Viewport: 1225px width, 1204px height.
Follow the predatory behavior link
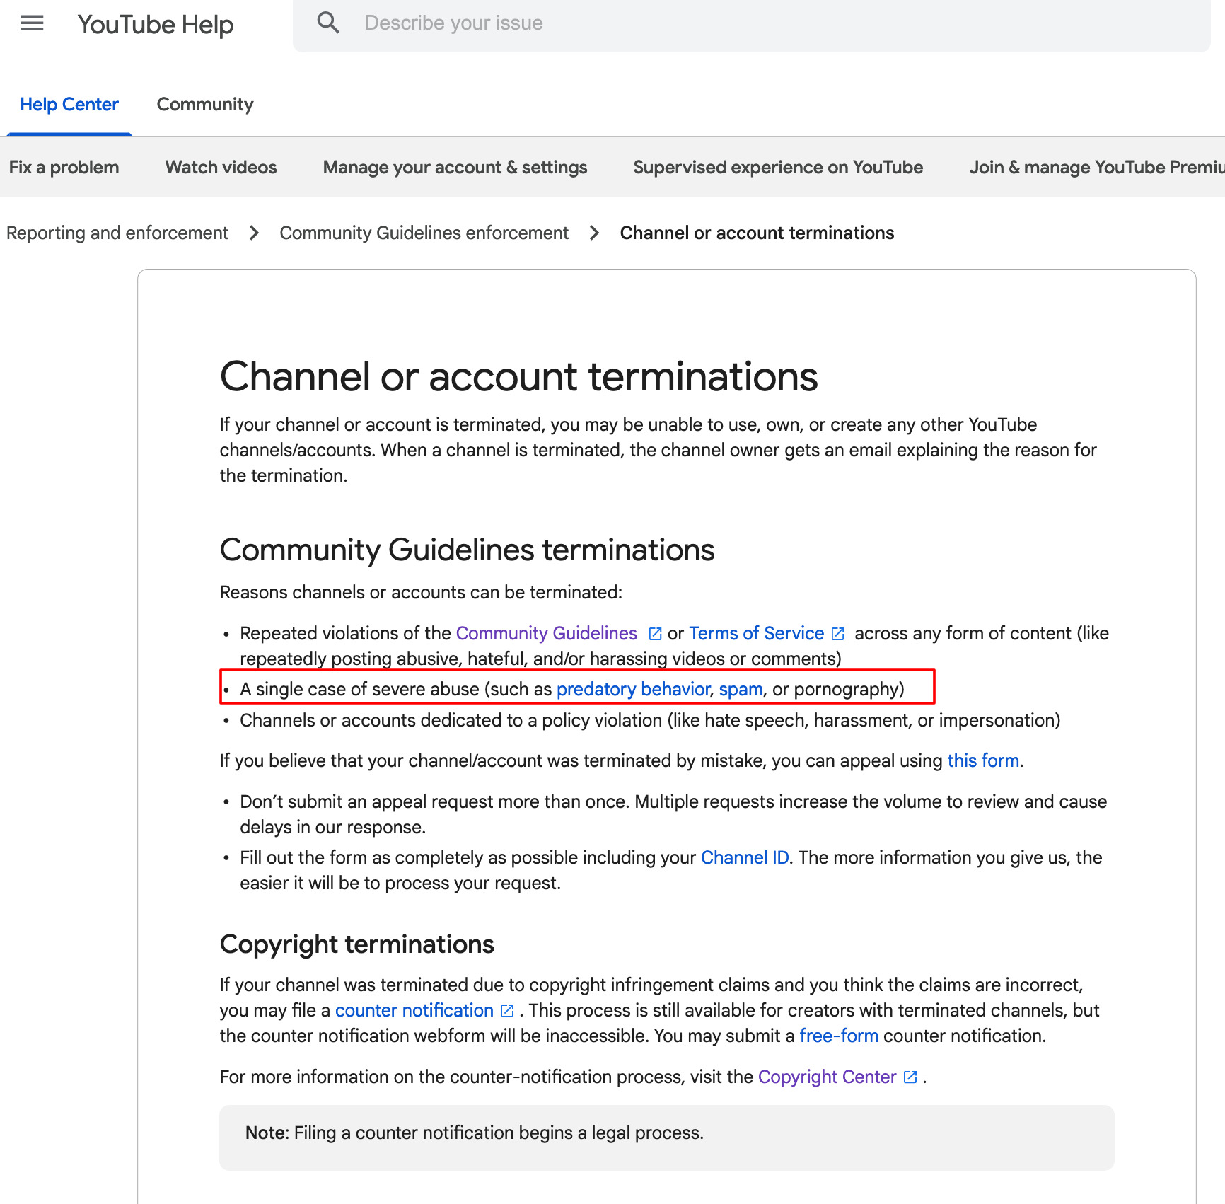(x=633, y=689)
